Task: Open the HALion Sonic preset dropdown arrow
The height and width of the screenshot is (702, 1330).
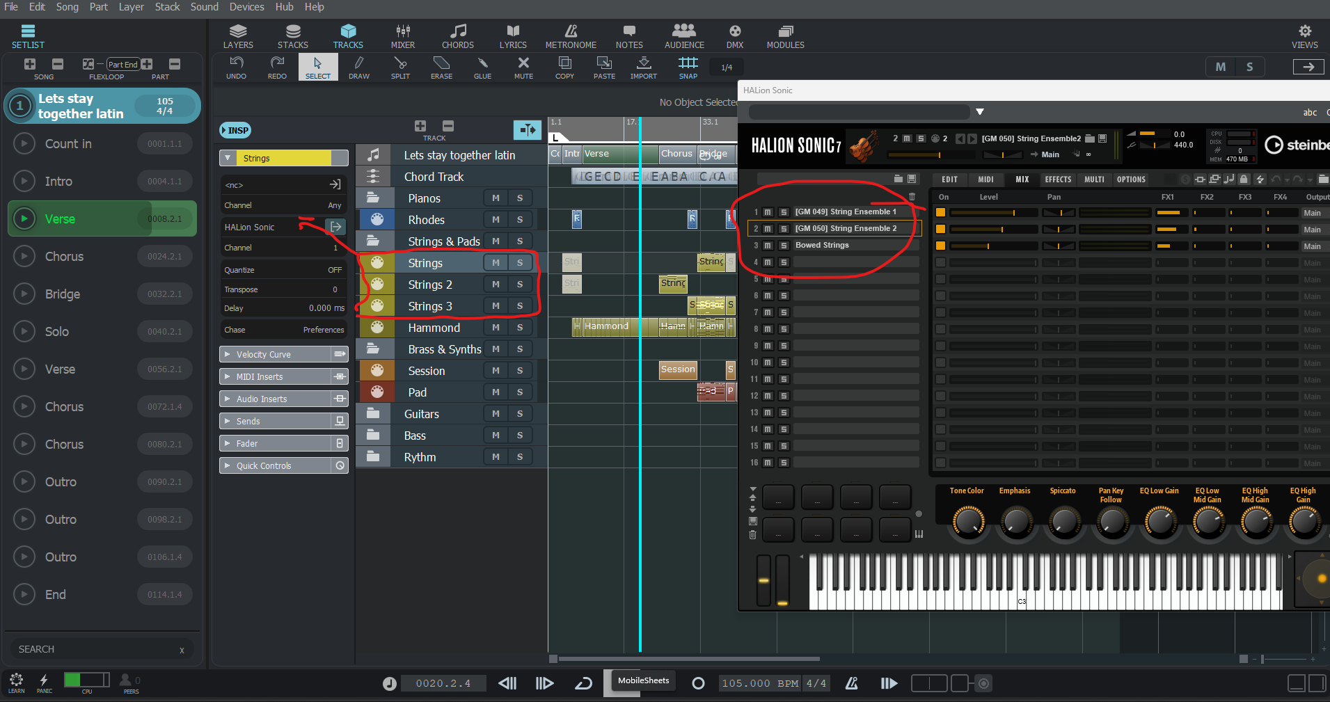Action: point(980,112)
